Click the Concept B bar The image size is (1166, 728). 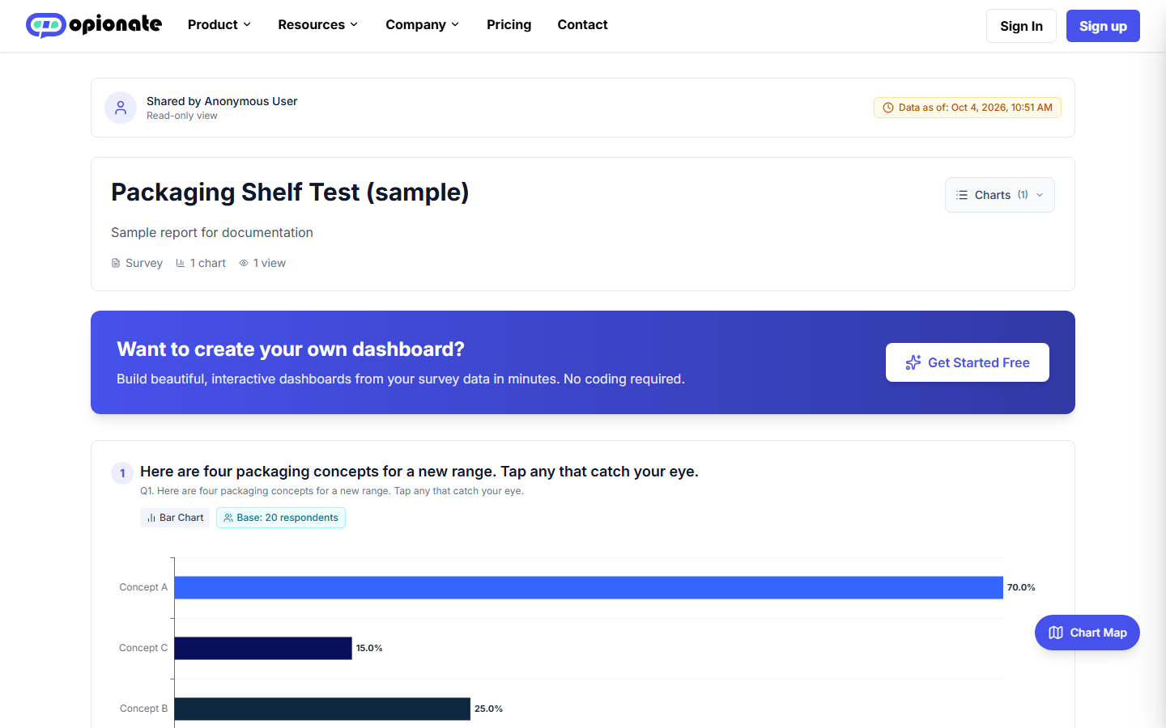[x=322, y=709]
